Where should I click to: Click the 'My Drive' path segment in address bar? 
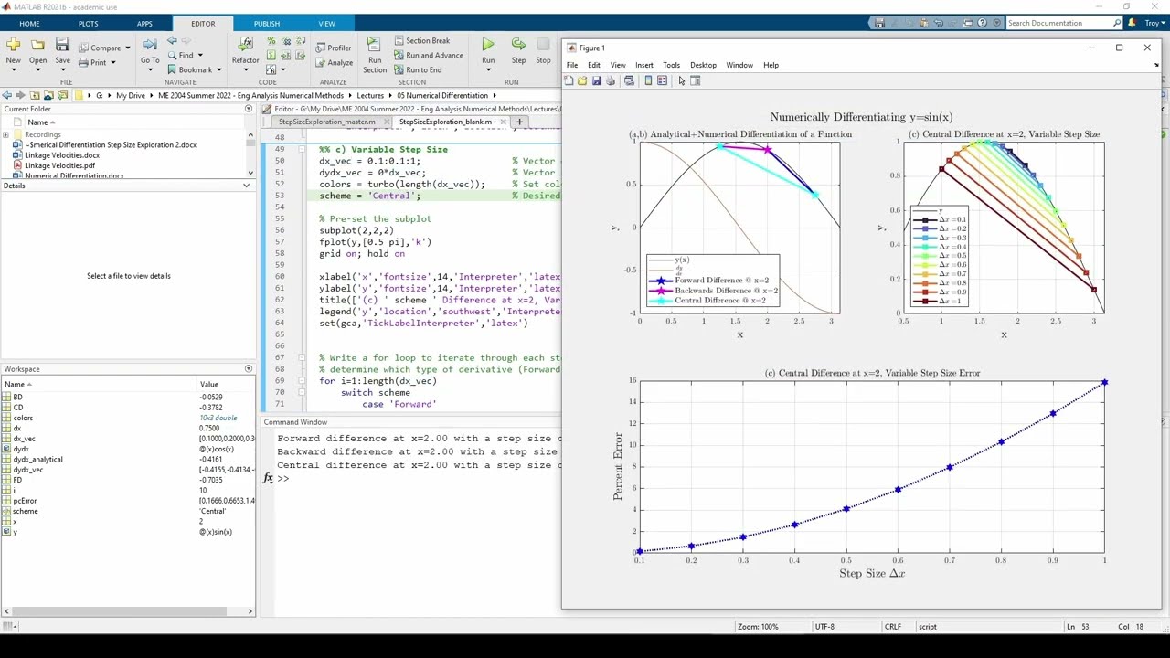[x=131, y=95]
